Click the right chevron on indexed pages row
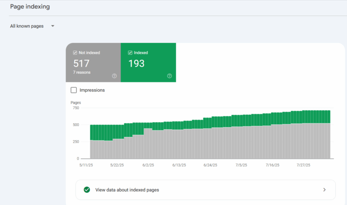The image size is (347, 205). point(324,190)
